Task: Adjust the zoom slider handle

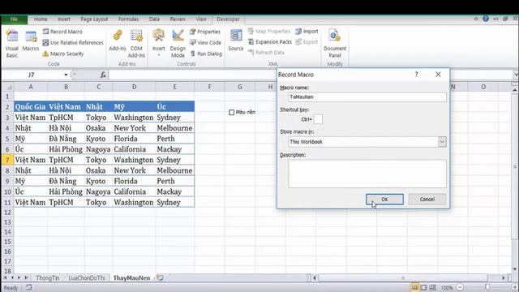Action: [x=487, y=287]
